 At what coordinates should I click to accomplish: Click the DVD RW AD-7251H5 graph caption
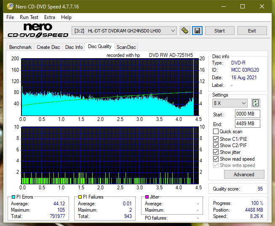coord(171,55)
